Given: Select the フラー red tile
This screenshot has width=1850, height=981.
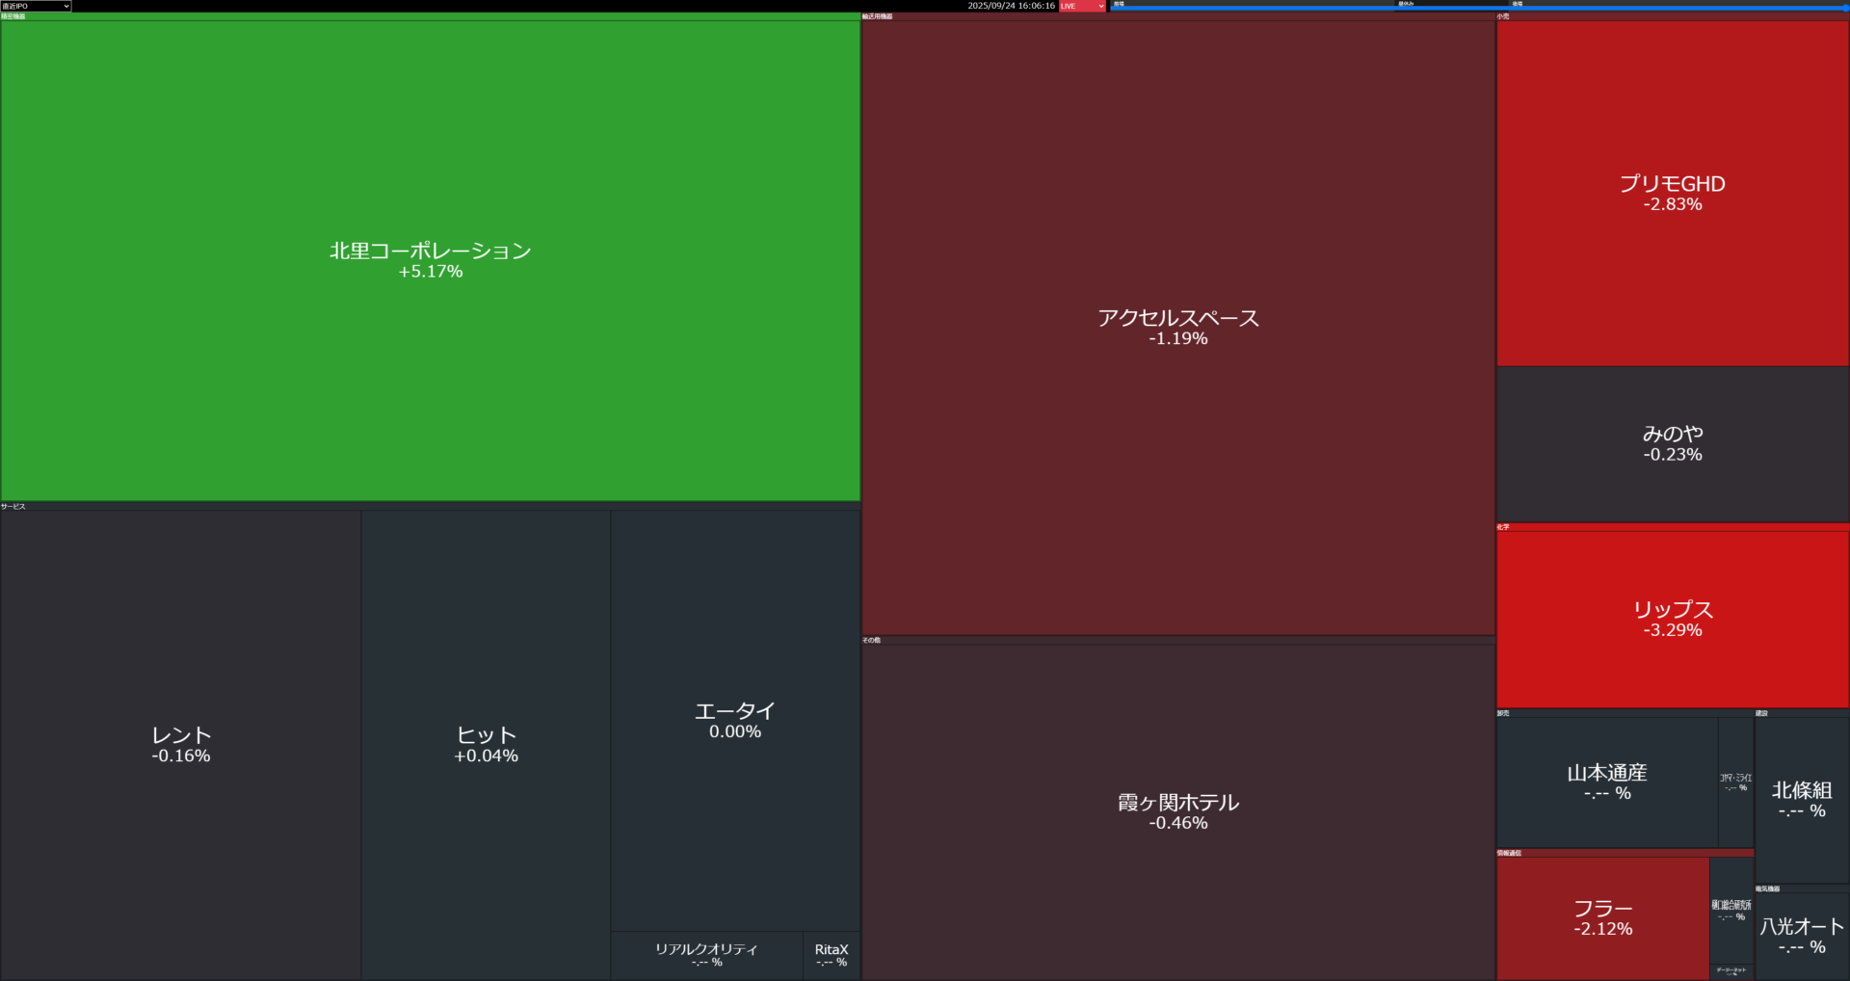Looking at the screenshot, I should (x=1602, y=917).
